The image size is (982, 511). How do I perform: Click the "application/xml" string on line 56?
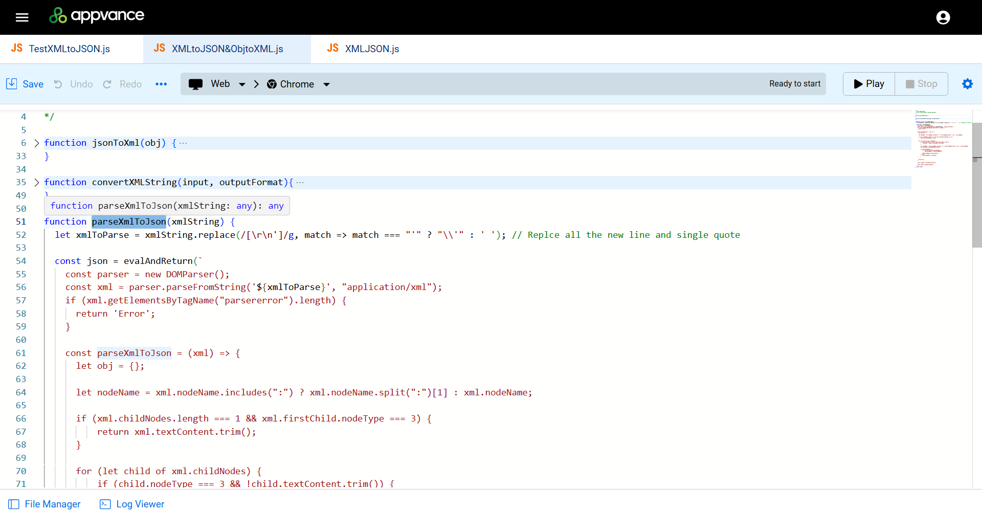[x=387, y=287]
